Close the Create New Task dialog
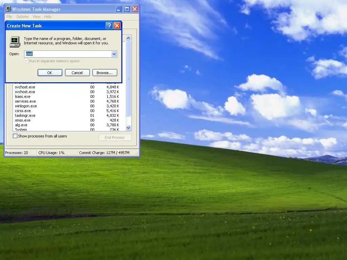 tap(117, 26)
